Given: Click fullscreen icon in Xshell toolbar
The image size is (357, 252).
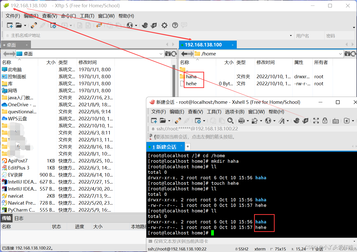Looking at the screenshot, I should tap(316, 121).
